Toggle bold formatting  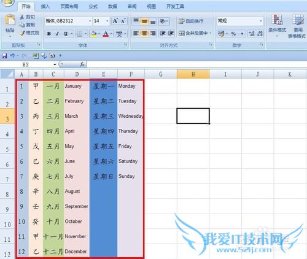coord(49,34)
